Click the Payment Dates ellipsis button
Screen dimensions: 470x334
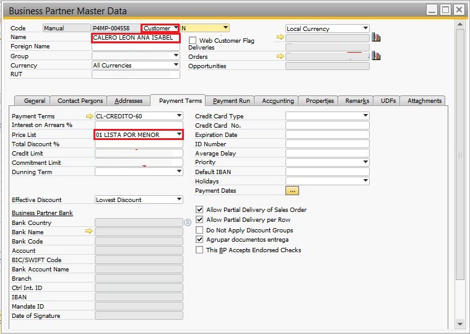[292, 191]
